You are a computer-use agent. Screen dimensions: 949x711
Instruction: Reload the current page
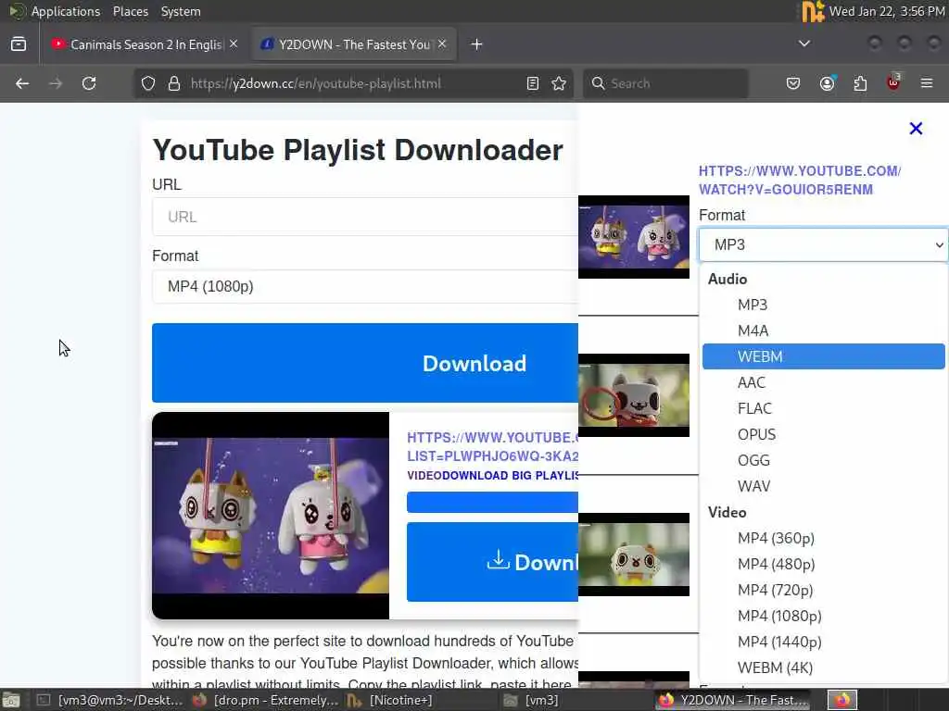pos(89,83)
